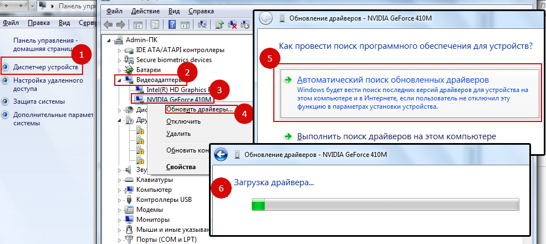Select Отключить in the context menu
The image size is (546, 244).
tap(183, 121)
